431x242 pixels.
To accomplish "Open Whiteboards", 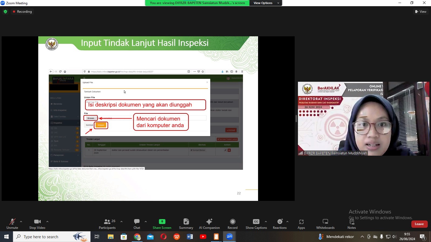I will (x=325, y=224).
